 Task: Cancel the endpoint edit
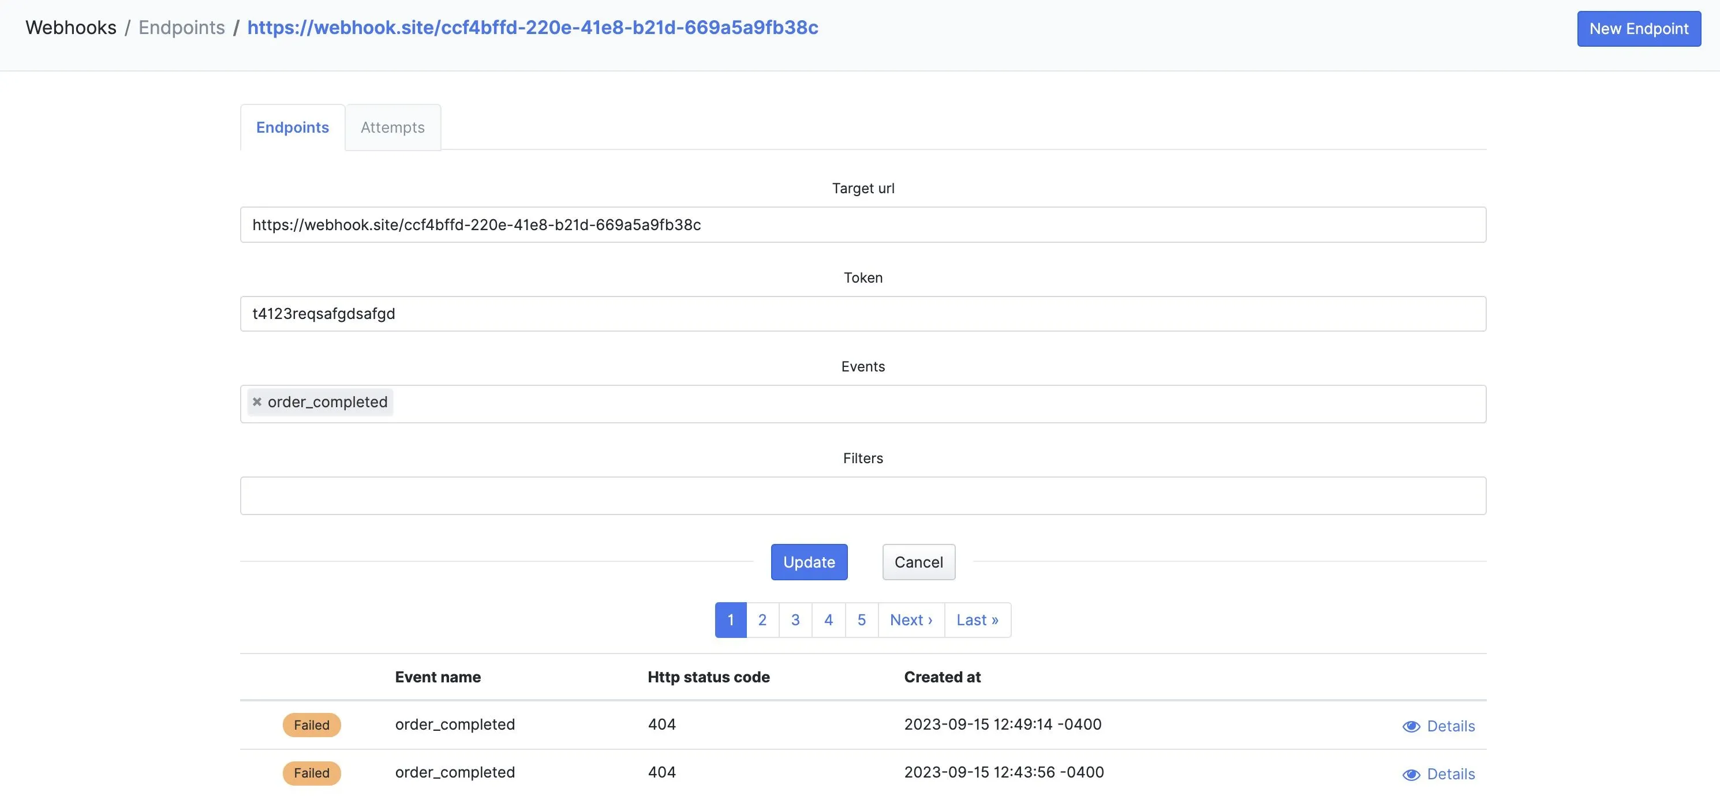[919, 562]
